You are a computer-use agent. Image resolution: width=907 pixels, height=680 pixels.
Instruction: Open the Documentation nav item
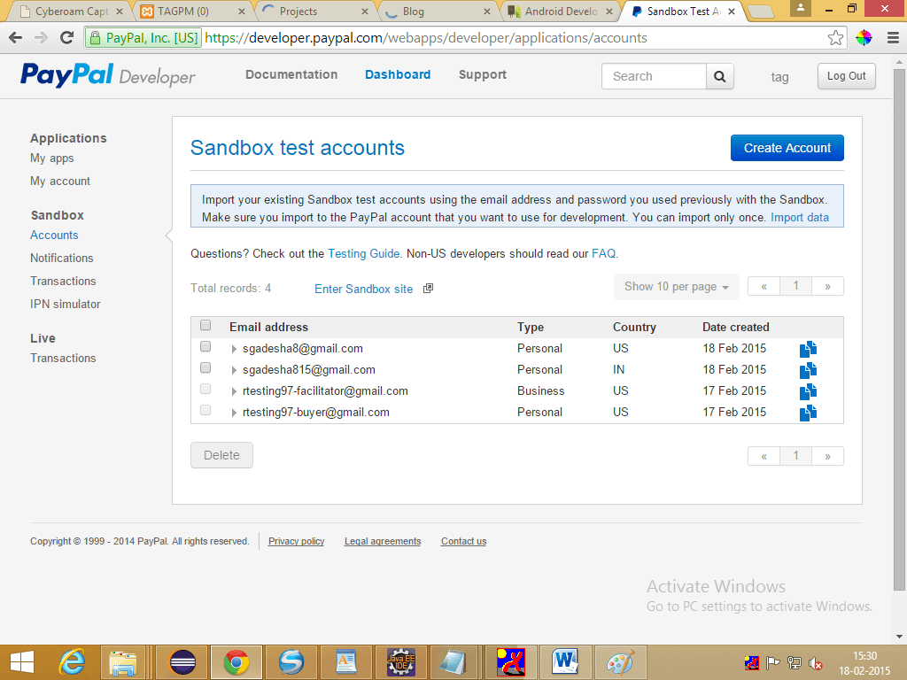pyautogui.click(x=291, y=74)
